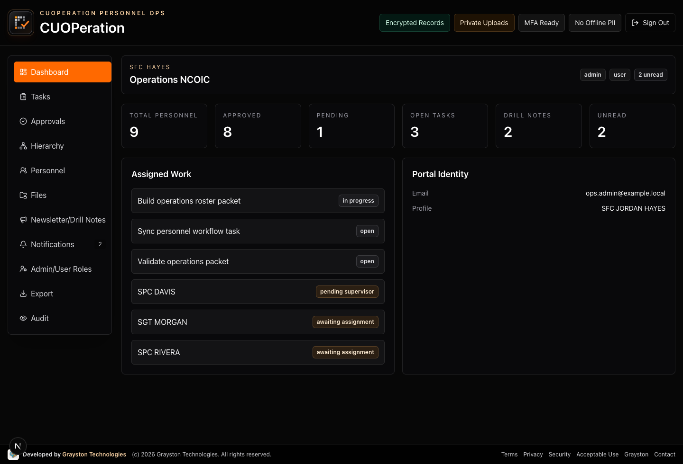This screenshot has width=683, height=464.
Task: Click the MFA Ready badge
Action: [542, 23]
